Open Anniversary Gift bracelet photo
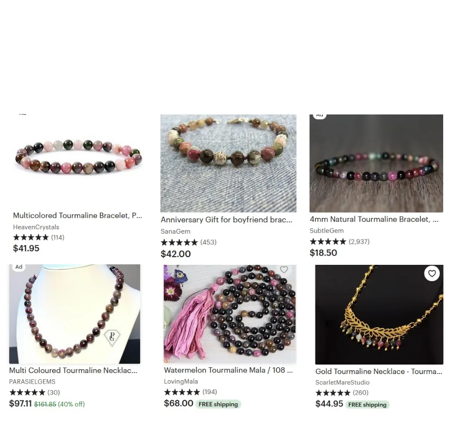 (x=229, y=163)
